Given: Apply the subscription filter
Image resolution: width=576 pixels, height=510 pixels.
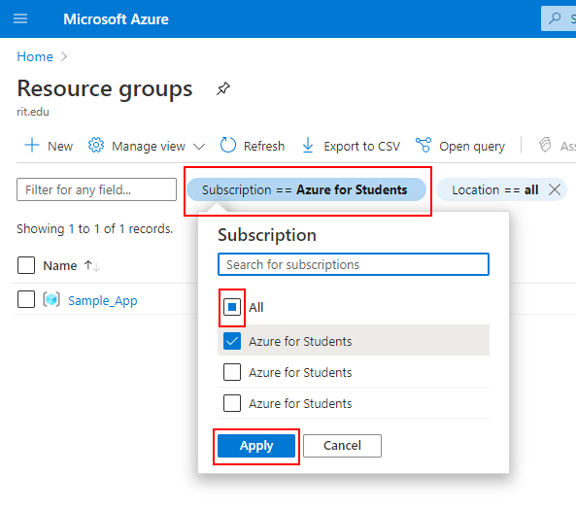Looking at the screenshot, I should tap(256, 446).
